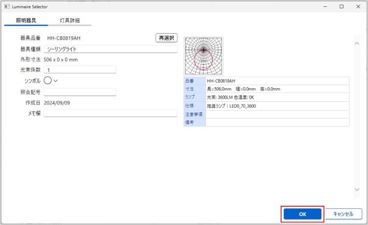Screen dimensions: 368x225
Task: Expand the シンボル dropdown chevron
Action: click(x=56, y=81)
